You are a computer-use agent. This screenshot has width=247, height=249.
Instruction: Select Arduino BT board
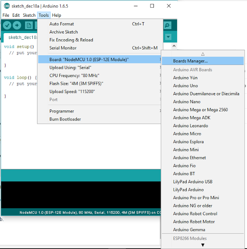203,174
